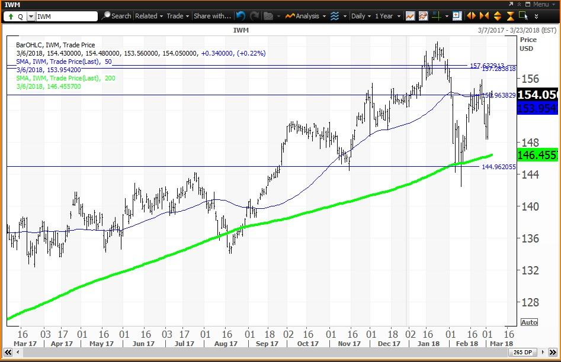Click the blue plus zoom icon
Viewport: 561px width, 362px height.
click(457, 16)
